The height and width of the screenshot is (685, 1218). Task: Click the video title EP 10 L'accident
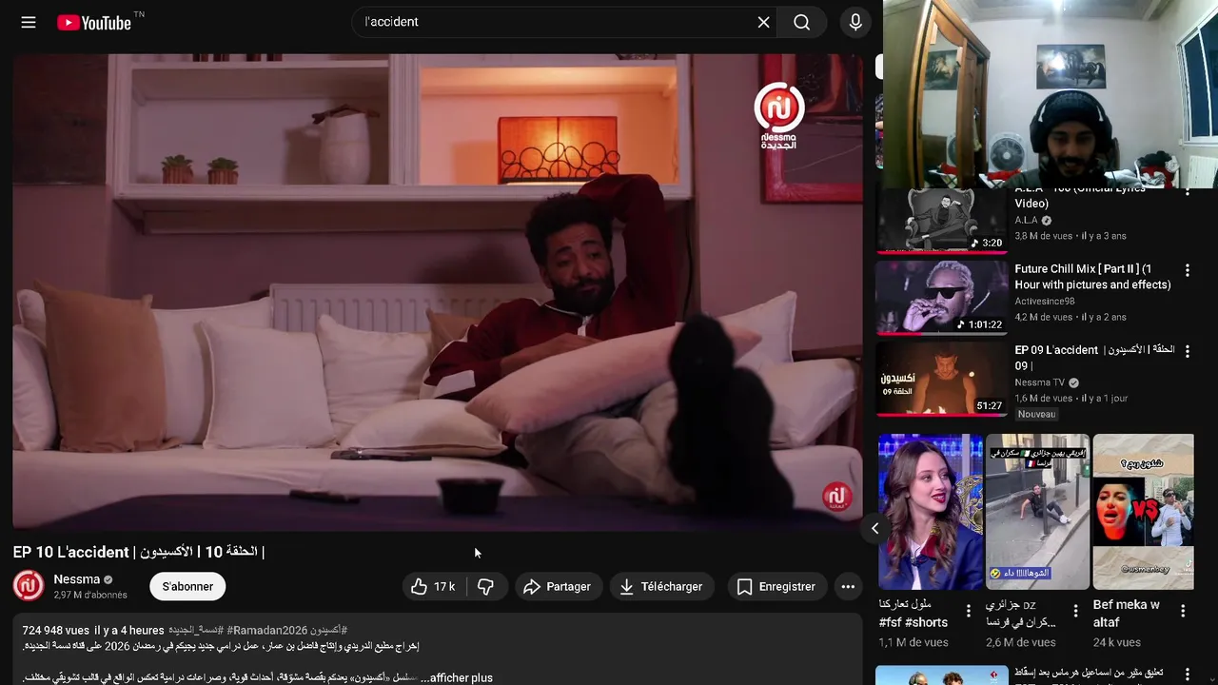point(139,552)
